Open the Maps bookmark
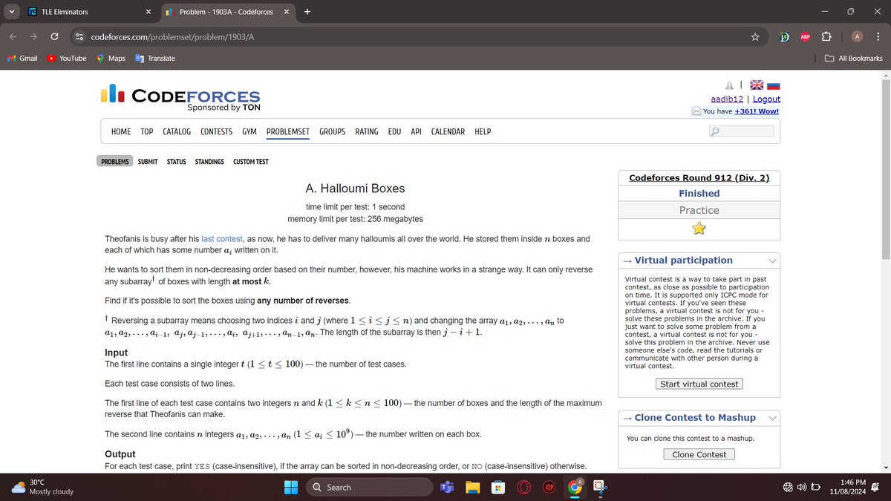This screenshot has height=501, width=891. tap(111, 58)
